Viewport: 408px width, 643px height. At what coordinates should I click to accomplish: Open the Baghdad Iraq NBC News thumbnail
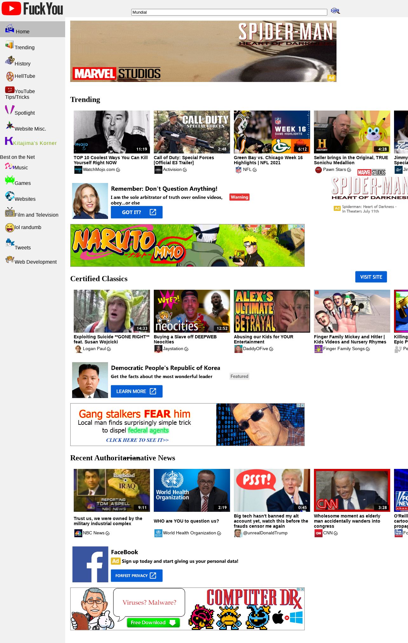pyautogui.click(x=112, y=490)
